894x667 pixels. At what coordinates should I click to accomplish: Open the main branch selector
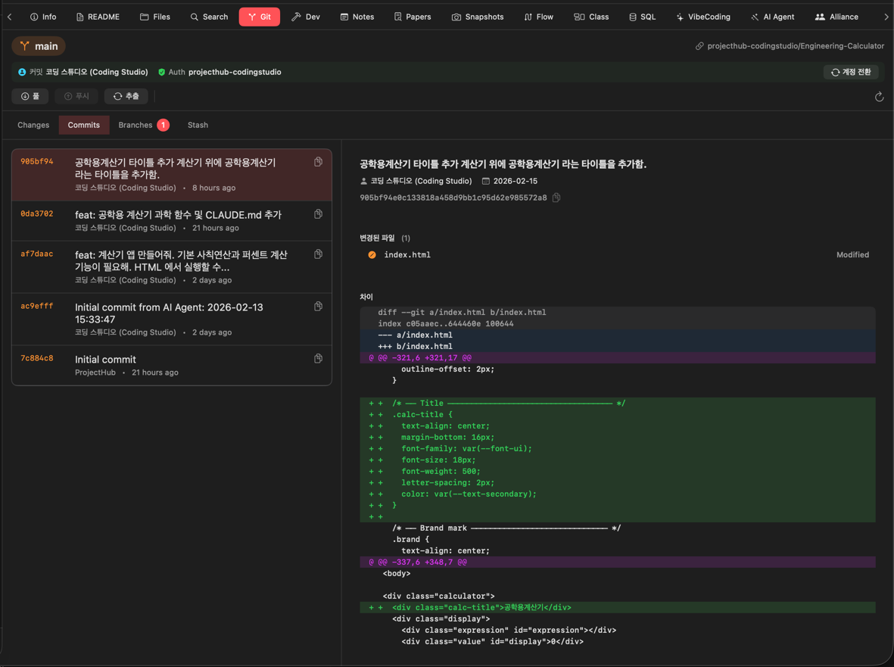(38, 45)
